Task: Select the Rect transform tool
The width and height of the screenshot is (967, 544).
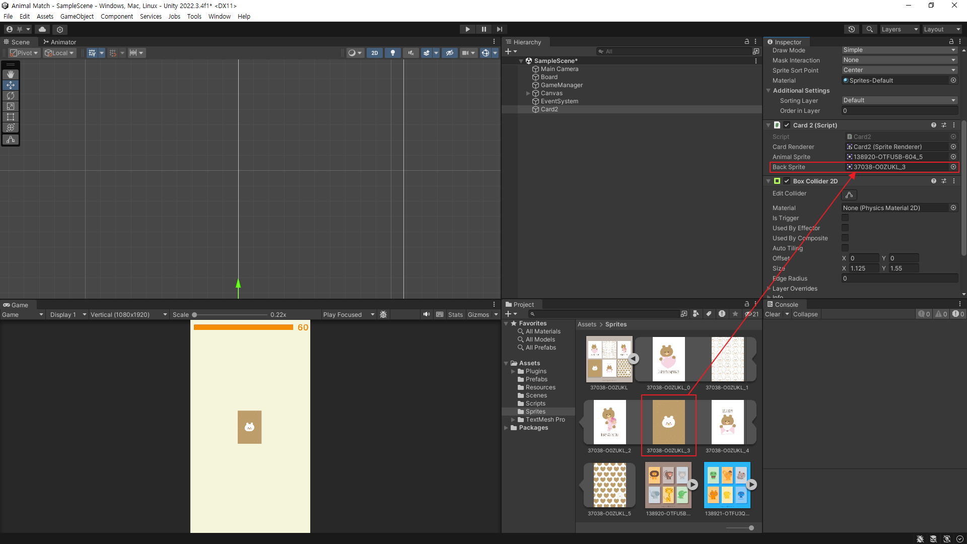Action: 11,117
